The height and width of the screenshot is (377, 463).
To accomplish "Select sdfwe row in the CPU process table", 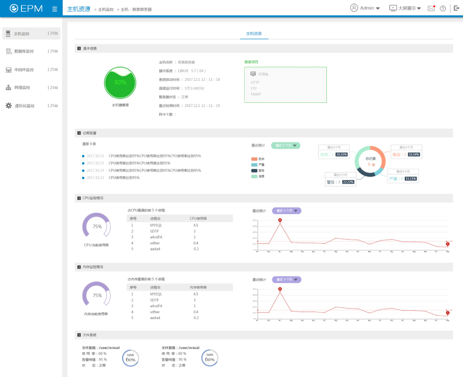I will [180, 243].
